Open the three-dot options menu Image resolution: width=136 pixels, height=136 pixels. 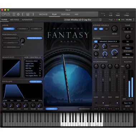point(133,20)
